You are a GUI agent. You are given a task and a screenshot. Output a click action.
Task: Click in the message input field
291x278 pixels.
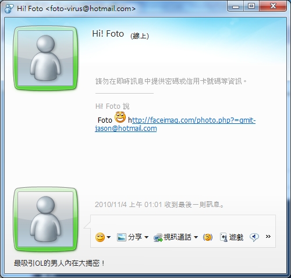click(x=183, y=223)
